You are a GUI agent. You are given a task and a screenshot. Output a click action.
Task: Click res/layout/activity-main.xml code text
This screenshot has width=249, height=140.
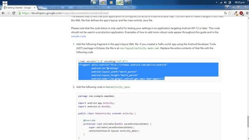139,48
